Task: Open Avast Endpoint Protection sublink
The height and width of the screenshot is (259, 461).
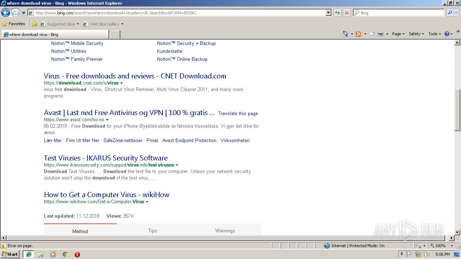Action: (x=189, y=140)
